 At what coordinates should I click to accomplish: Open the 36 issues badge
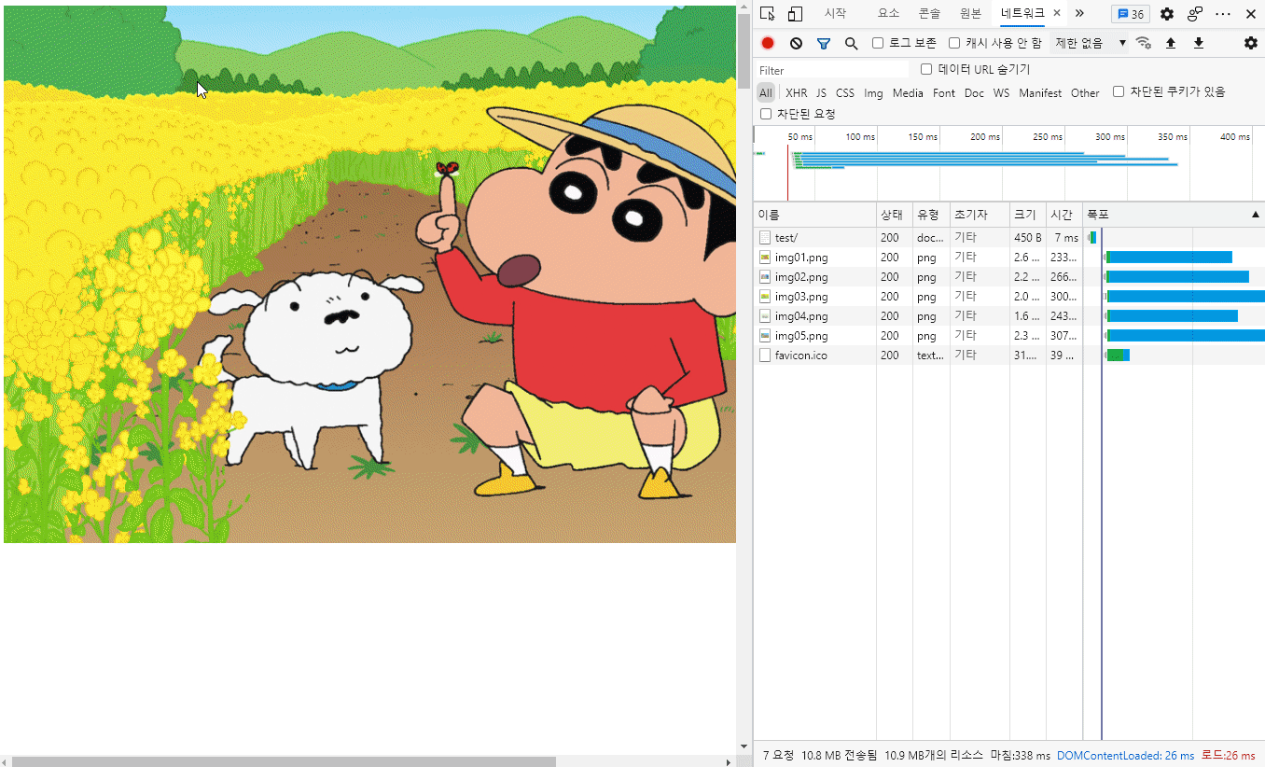(x=1131, y=14)
